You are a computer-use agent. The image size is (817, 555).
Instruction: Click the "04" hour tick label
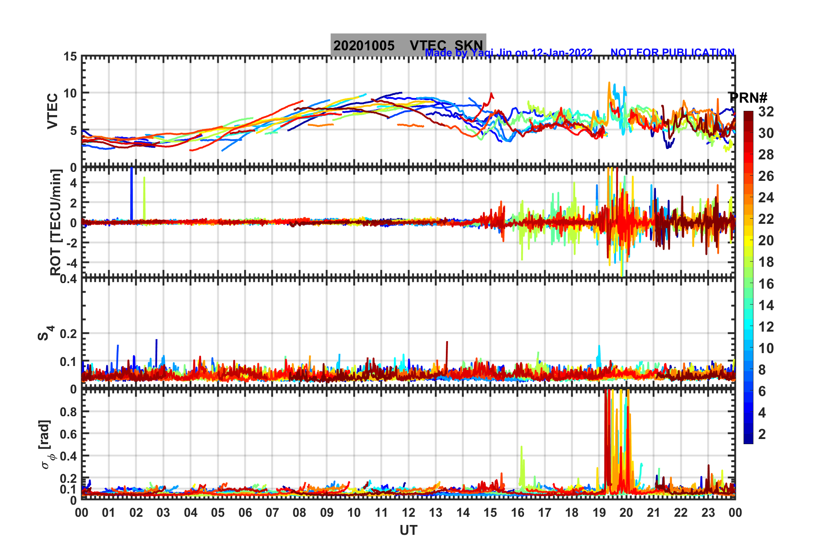pyautogui.click(x=191, y=512)
